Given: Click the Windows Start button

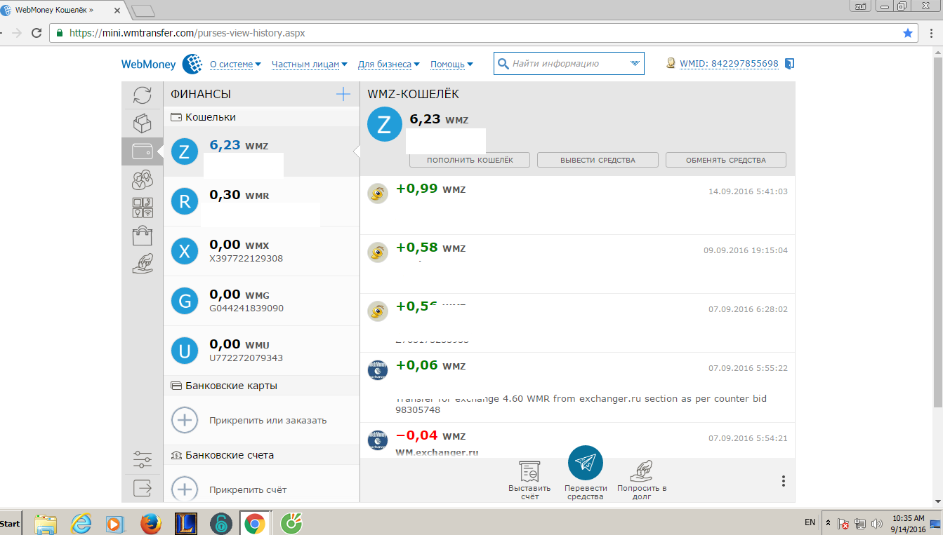Looking at the screenshot, I should pyautogui.click(x=11, y=524).
